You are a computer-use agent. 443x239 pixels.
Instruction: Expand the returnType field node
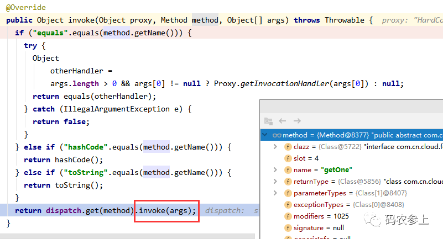pyautogui.click(x=275, y=182)
